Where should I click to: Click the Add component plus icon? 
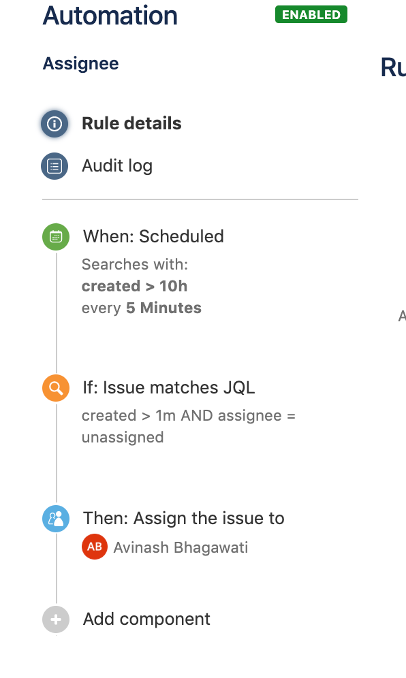[55, 619]
